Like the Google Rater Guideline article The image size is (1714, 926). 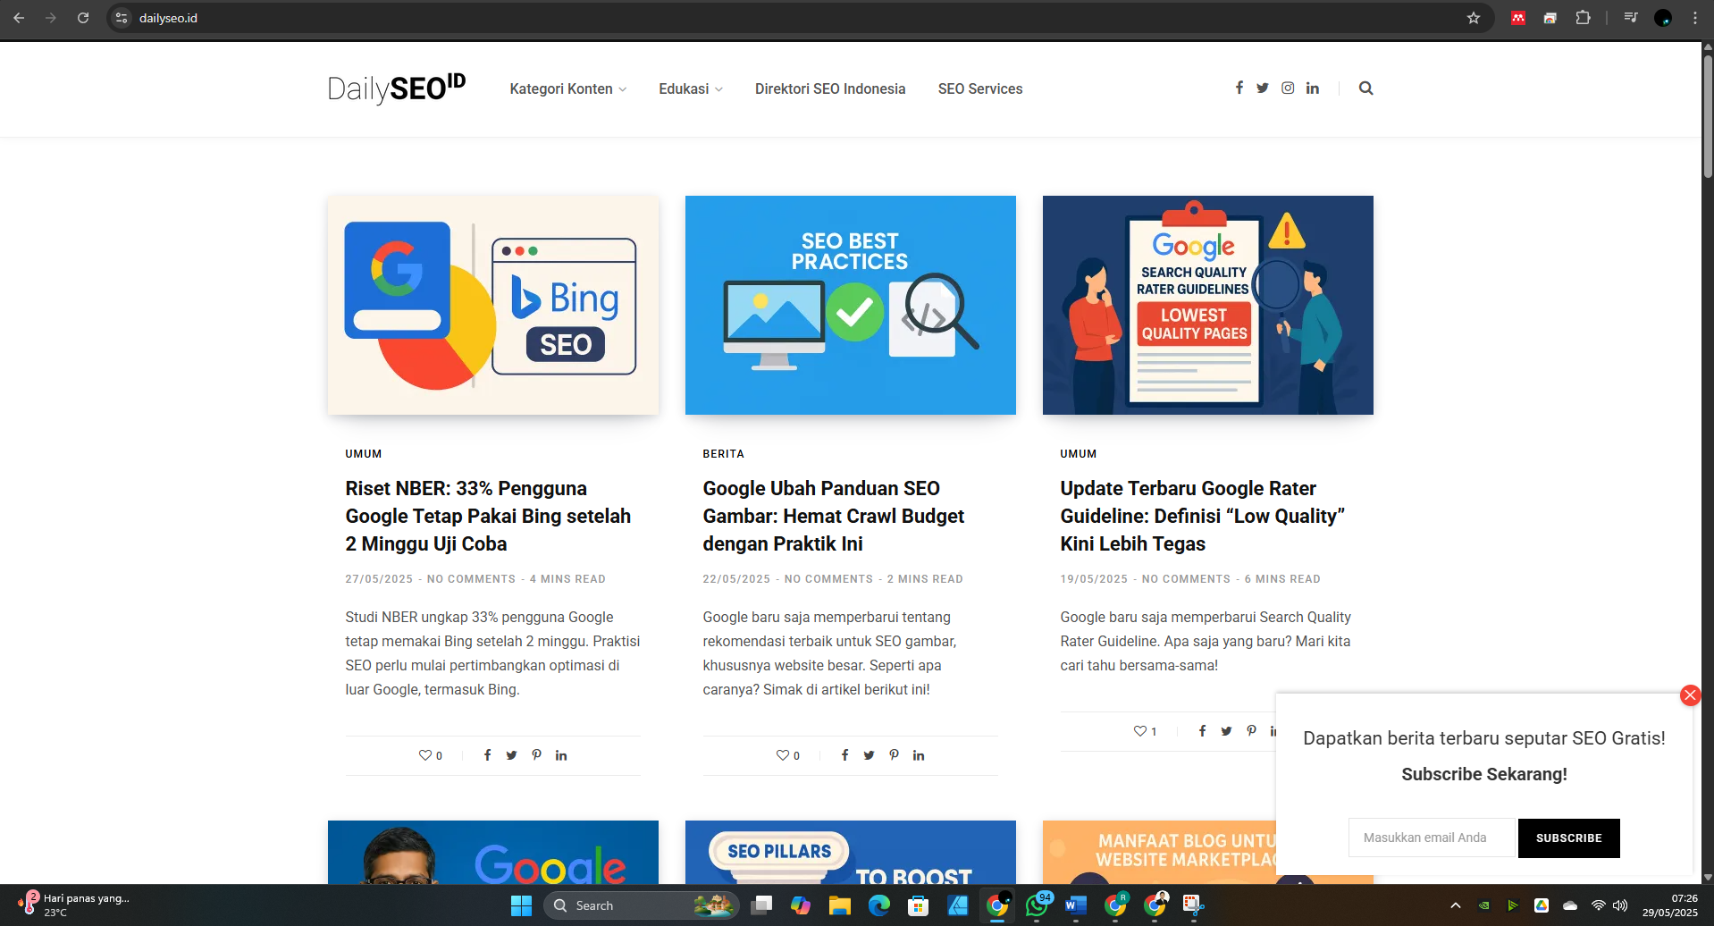[x=1140, y=731]
